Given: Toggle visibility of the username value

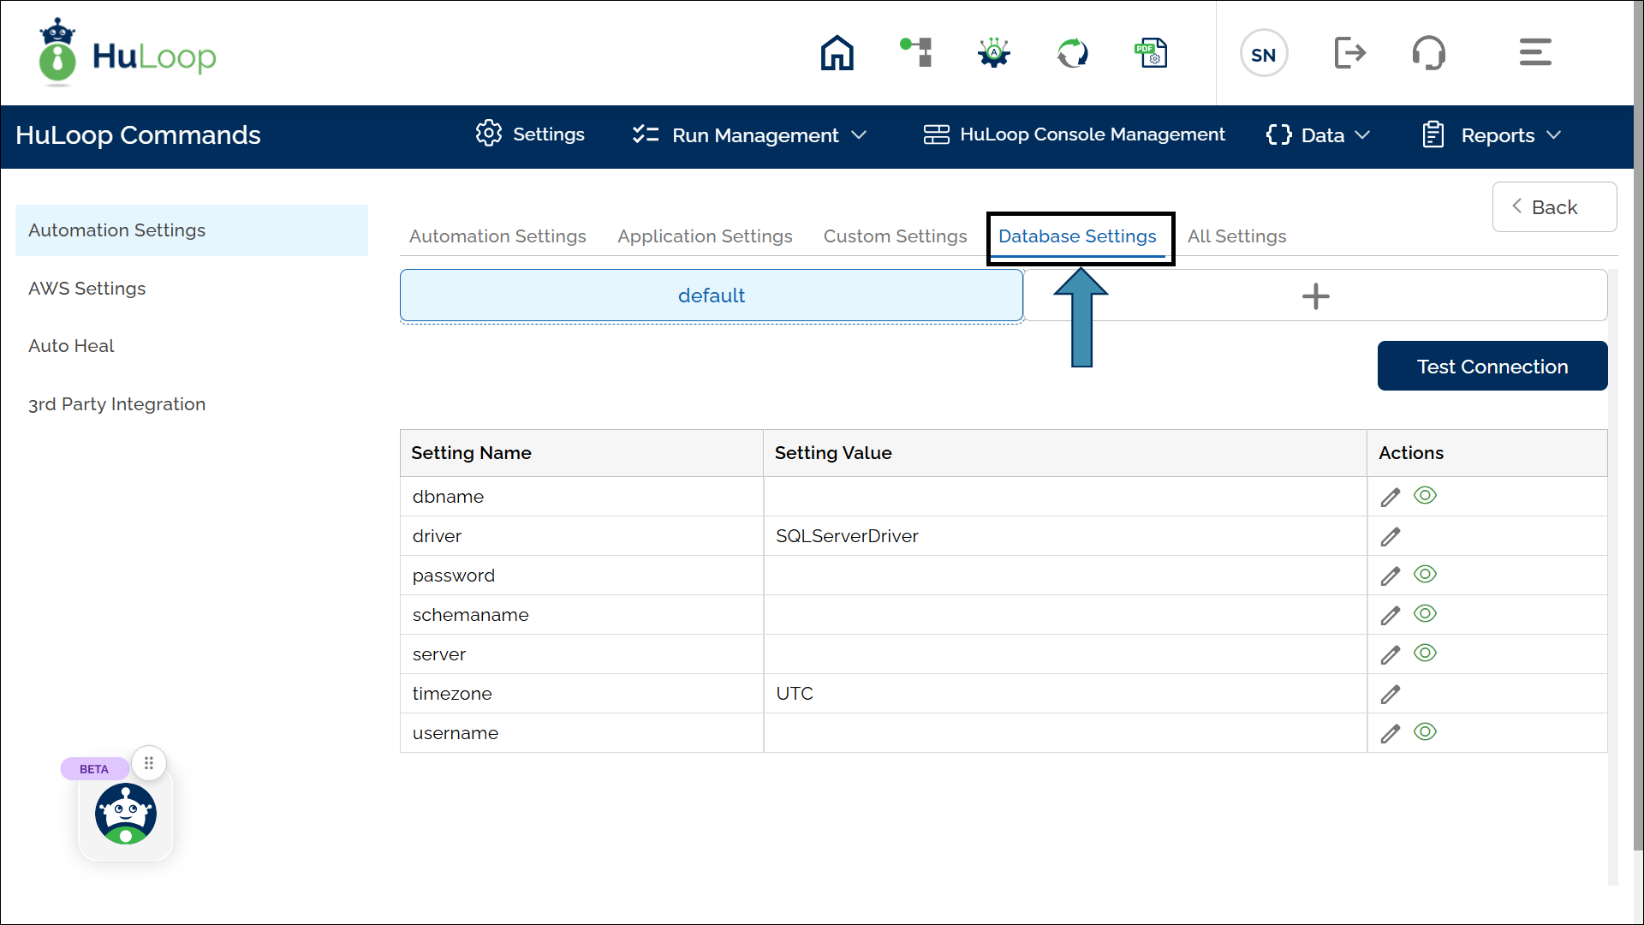Looking at the screenshot, I should [1425, 731].
